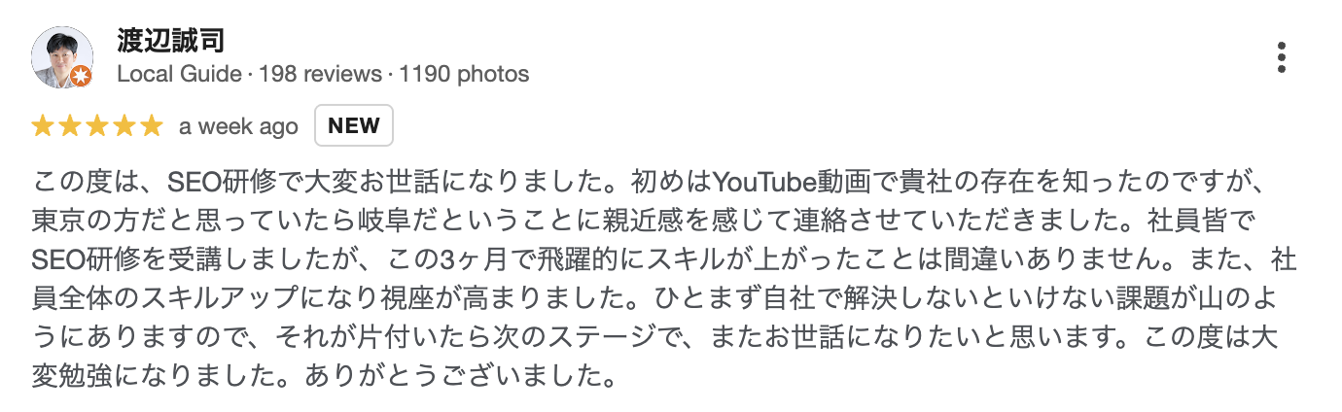Click the third rating star
This screenshot has width=1342, height=412.
click(x=97, y=126)
